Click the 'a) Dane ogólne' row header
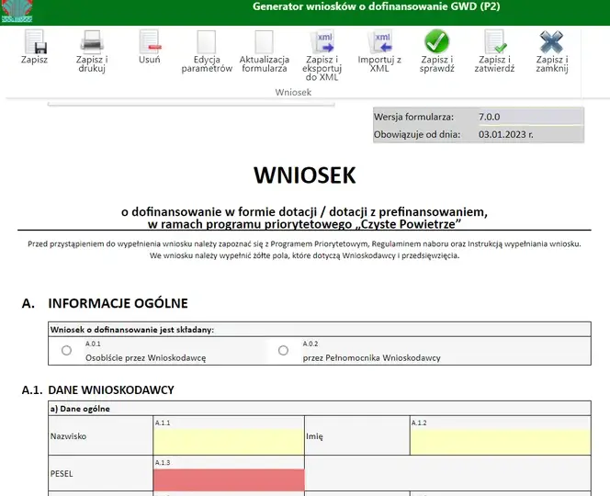This screenshot has width=610, height=496. 320,409
